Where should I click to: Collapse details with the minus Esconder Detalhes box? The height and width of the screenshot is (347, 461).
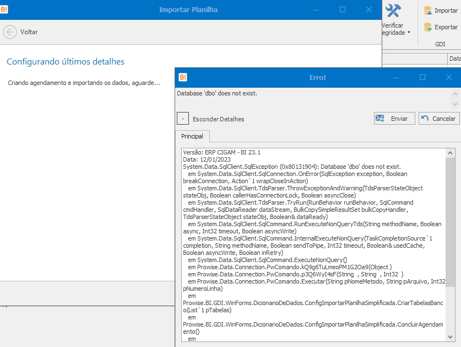click(x=183, y=119)
